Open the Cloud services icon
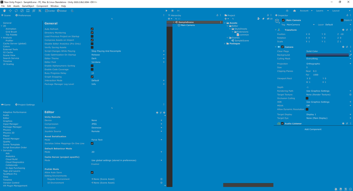The height and width of the screenshot is (191, 353). (294, 11)
